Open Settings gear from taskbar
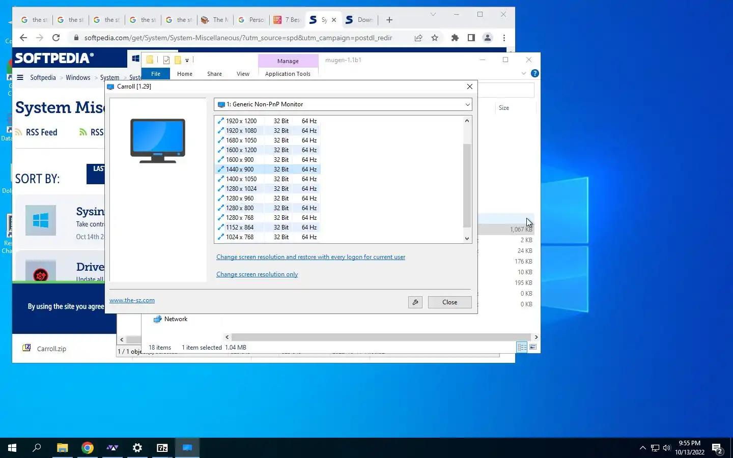This screenshot has height=458, width=733. click(x=137, y=448)
